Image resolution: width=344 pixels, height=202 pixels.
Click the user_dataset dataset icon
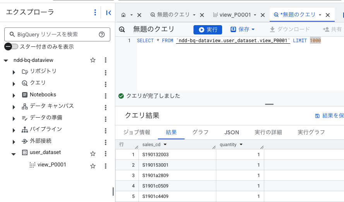tap(25, 152)
